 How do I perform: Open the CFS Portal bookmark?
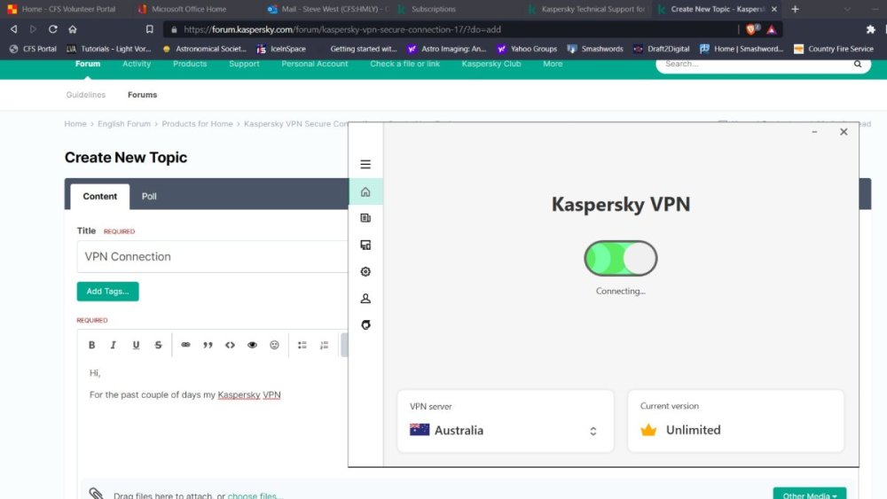(x=33, y=49)
